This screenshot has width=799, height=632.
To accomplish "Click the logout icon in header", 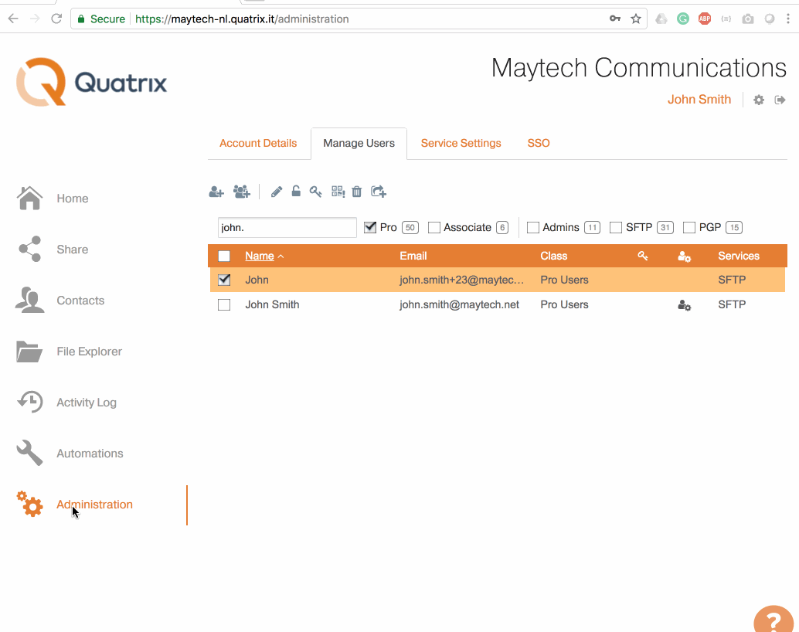I will click(780, 100).
